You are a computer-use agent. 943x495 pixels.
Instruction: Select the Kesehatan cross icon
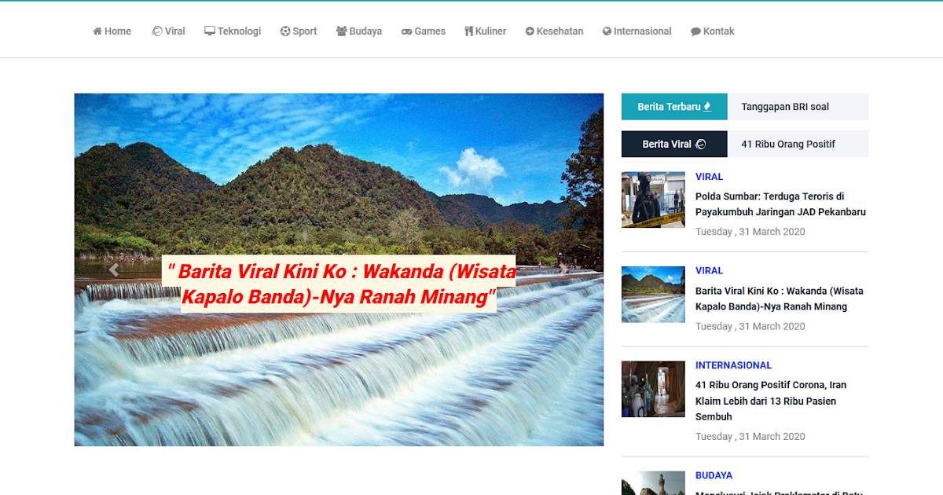tap(529, 31)
